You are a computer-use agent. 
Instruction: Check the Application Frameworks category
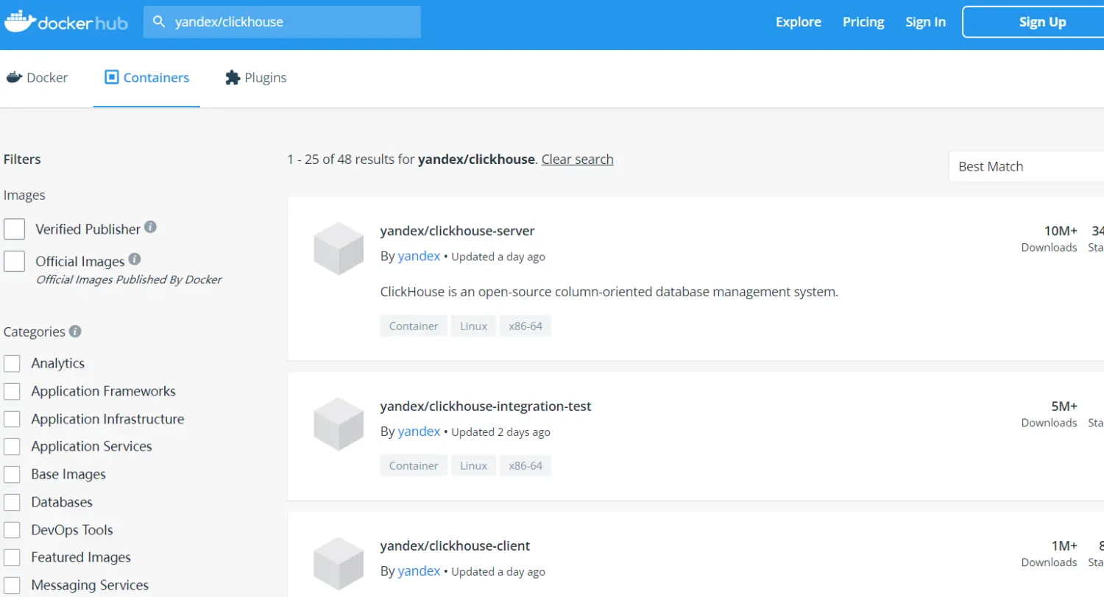[x=12, y=391]
